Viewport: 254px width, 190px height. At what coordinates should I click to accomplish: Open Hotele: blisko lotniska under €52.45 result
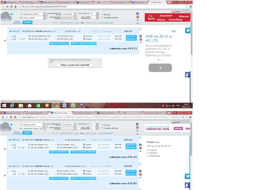[83, 178]
